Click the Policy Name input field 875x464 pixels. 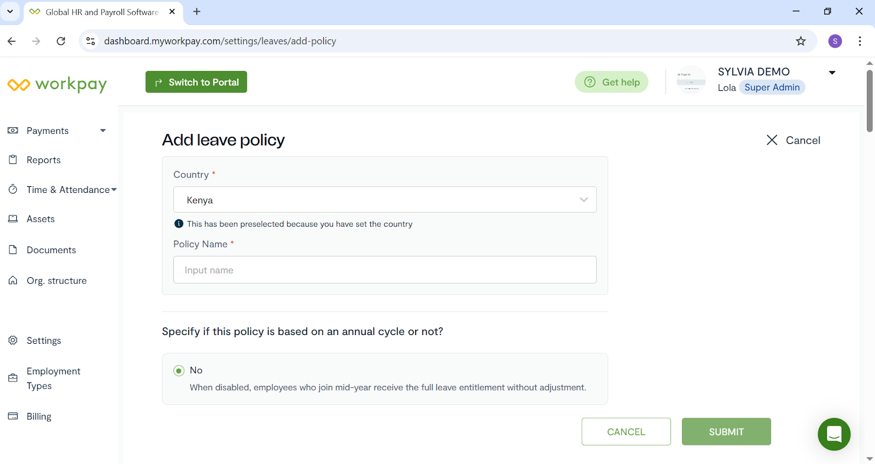pos(384,270)
